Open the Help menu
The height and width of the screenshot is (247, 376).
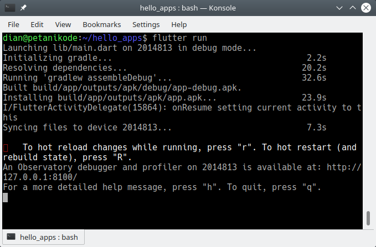click(179, 24)
